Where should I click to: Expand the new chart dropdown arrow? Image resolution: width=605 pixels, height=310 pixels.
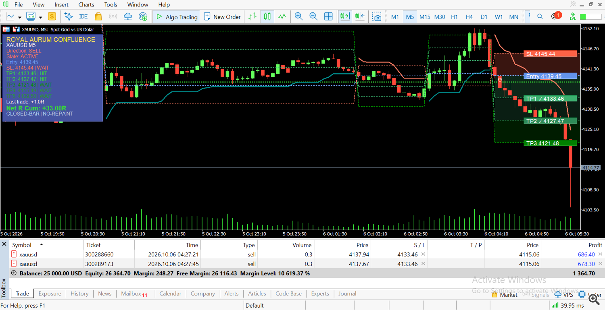(19, 17)
